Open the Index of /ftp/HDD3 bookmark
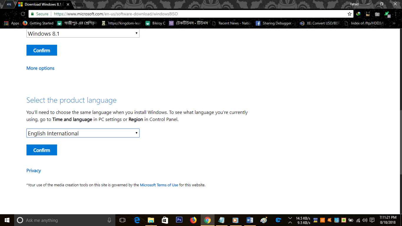This screenshot has width=402, height=226. (364, 23)
